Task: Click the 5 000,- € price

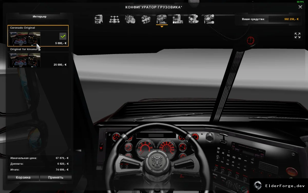Action: [x=61, y=43]
